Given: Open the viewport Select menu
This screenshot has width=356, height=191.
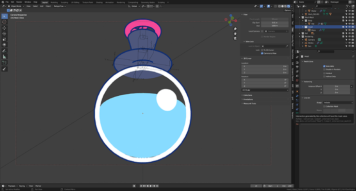Looking at the screenshot, I should pos(36,6).
